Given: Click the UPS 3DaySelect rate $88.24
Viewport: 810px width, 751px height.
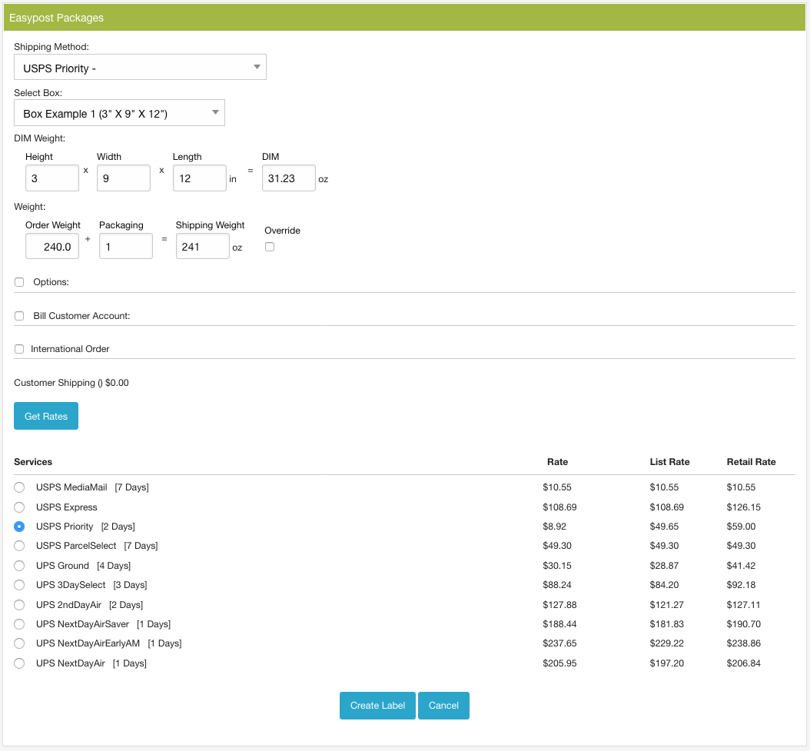Looking at the screenshot, I should tap(557, 585).
